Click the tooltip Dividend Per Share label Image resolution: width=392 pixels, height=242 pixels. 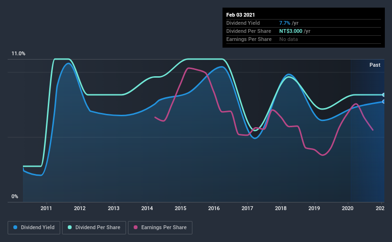click(248, 31)
